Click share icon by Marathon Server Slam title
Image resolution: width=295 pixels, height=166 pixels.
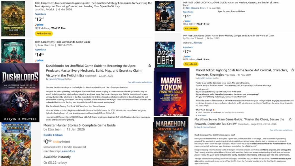pos(290,119)
